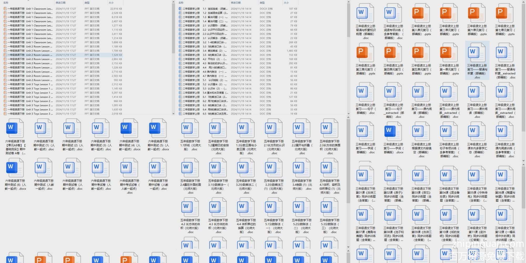
Task: Click the down arrow of 二年级数学 list scrollbar
Action: point(348,114)
